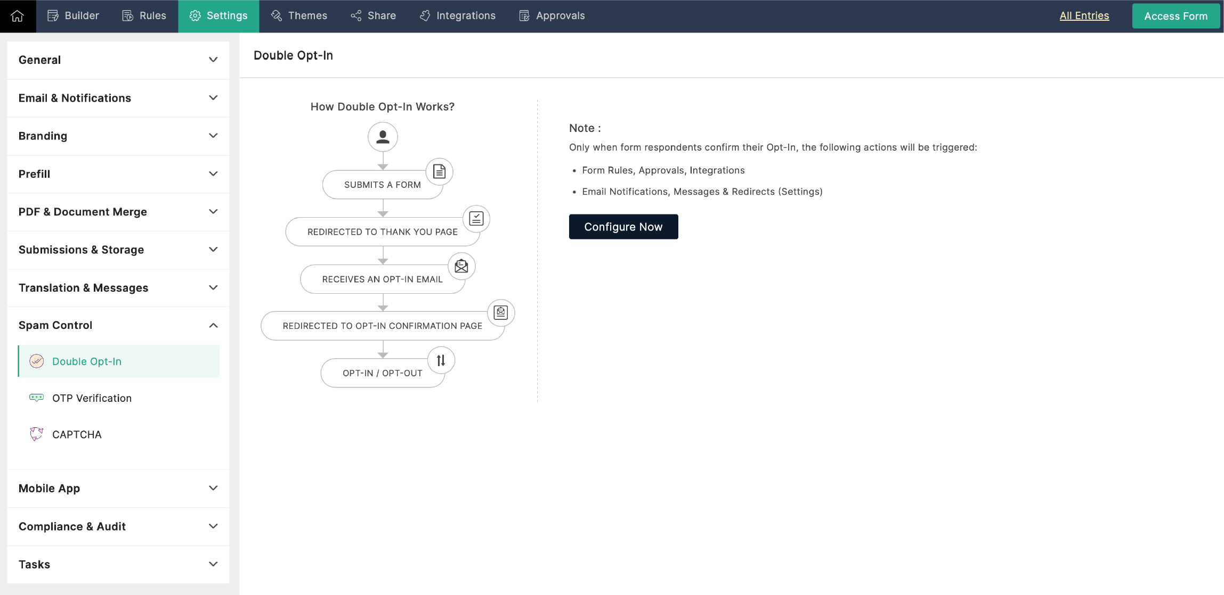
Task: Click the toggle/filter icon at opt-in step
Action: pos(440,360)
